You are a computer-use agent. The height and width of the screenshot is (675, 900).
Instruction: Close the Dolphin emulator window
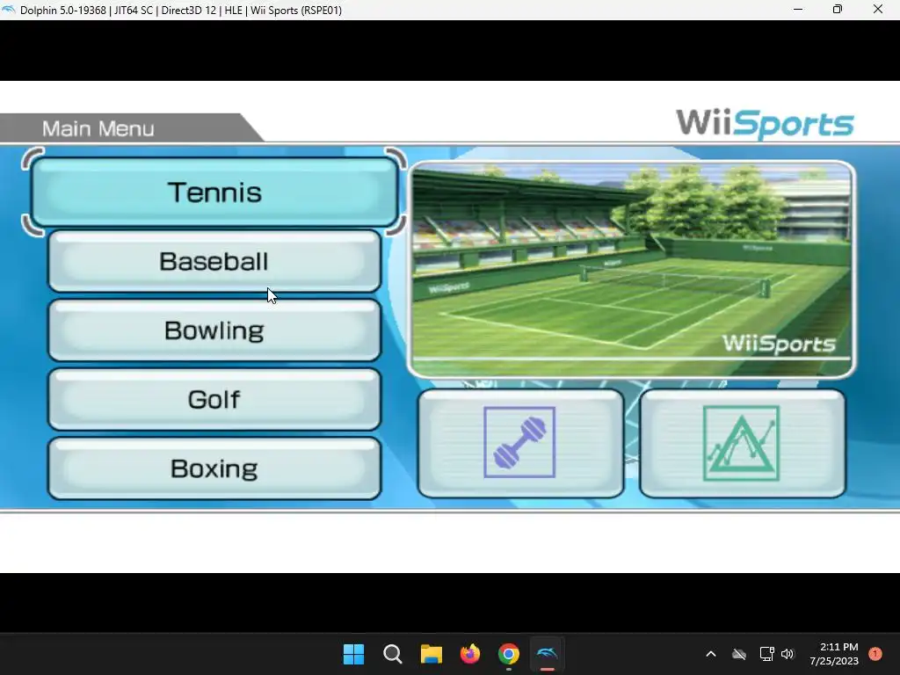pyautogui.click(x=878, y=9)
